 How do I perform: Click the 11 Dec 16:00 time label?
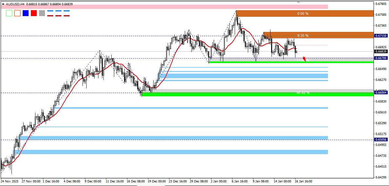[115, 181]
